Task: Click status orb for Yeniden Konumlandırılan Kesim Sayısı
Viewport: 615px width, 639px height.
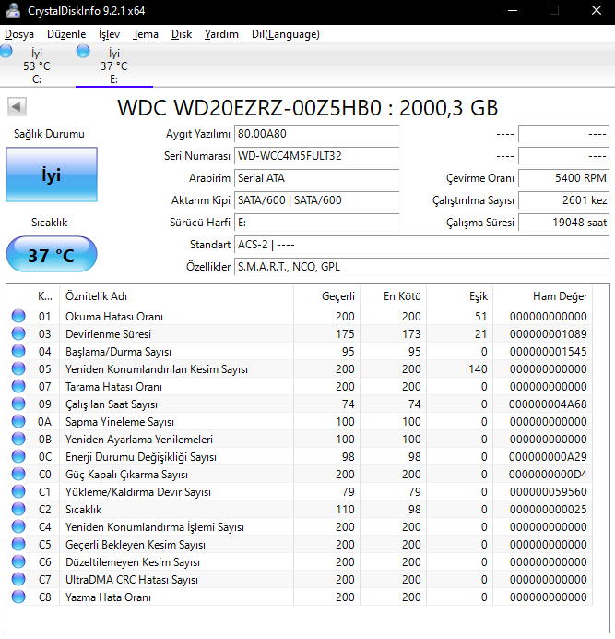Action: pyautogui.click(x=18, y=368)
